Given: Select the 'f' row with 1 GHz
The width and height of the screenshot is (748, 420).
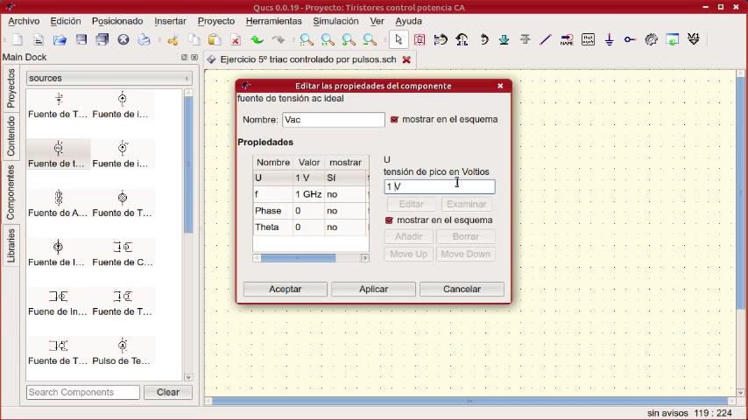Looking at the screenshot, I should tap(307, 194).
